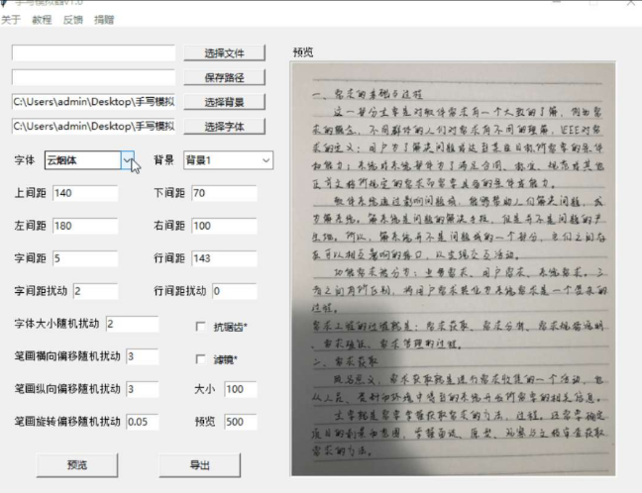Click the 字体大小随机扰动 input field
Screen dimensions: 642x493
click(x=131, y=325)
